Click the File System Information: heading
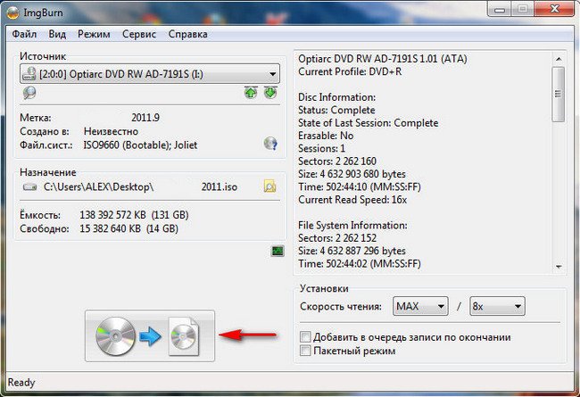 (352, 226)
